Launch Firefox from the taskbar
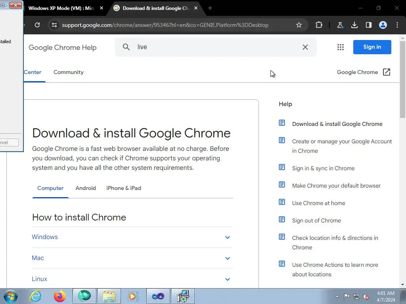The height and width of the screenshot is (304, 406). [60, 296]
